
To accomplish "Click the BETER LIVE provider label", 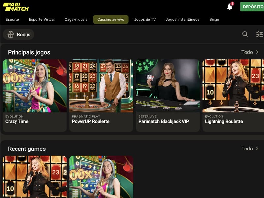I will (x=147, y=116).
